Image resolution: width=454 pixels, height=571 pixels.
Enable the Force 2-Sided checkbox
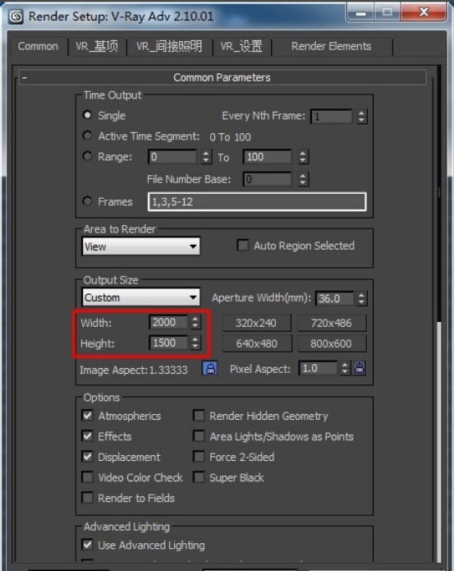tap(199, 457)
